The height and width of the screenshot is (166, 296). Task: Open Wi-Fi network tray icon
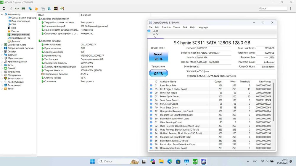click(262, 161)
